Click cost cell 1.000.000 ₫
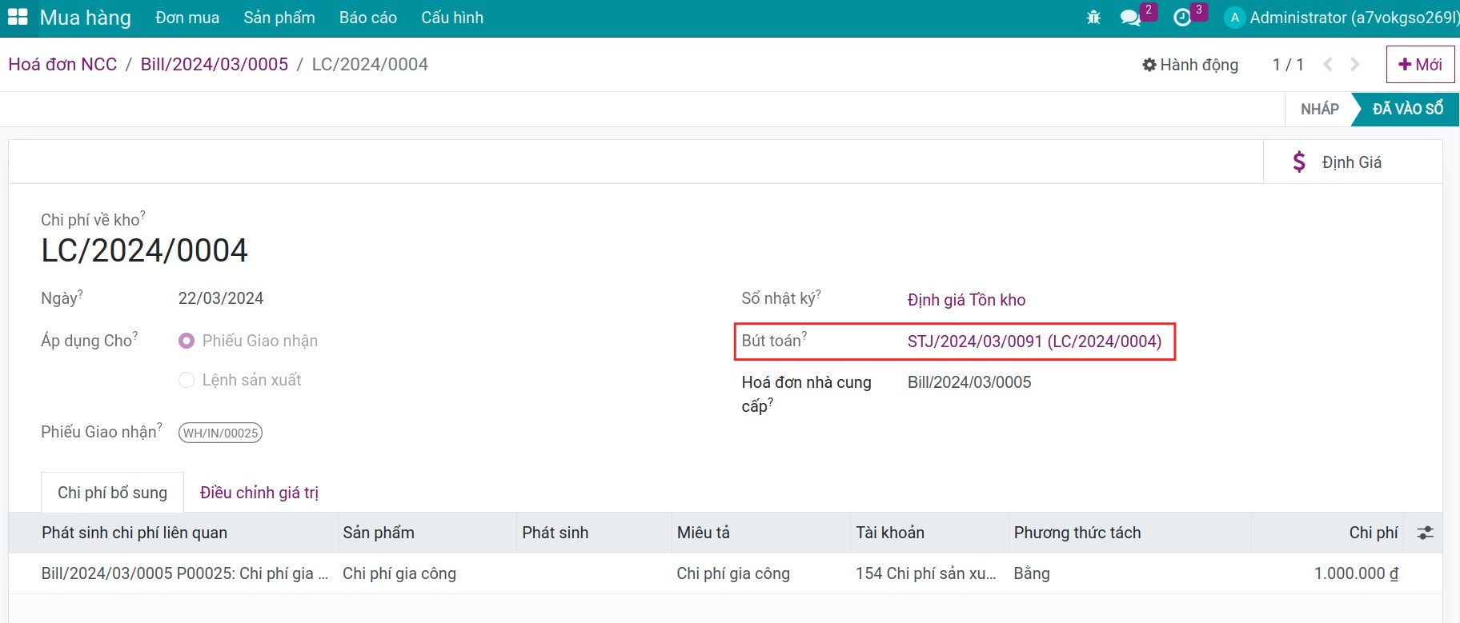Viewport: 1460px width, 623px height. [x=1356, y=573]
